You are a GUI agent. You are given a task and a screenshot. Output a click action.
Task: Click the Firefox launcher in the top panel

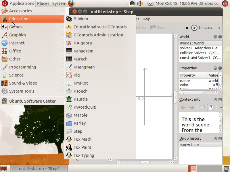71,3
